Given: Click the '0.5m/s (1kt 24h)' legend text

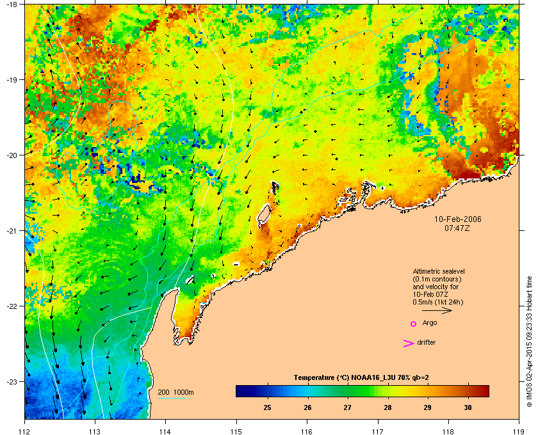Looking at the screenshot, I should (438, 303).
